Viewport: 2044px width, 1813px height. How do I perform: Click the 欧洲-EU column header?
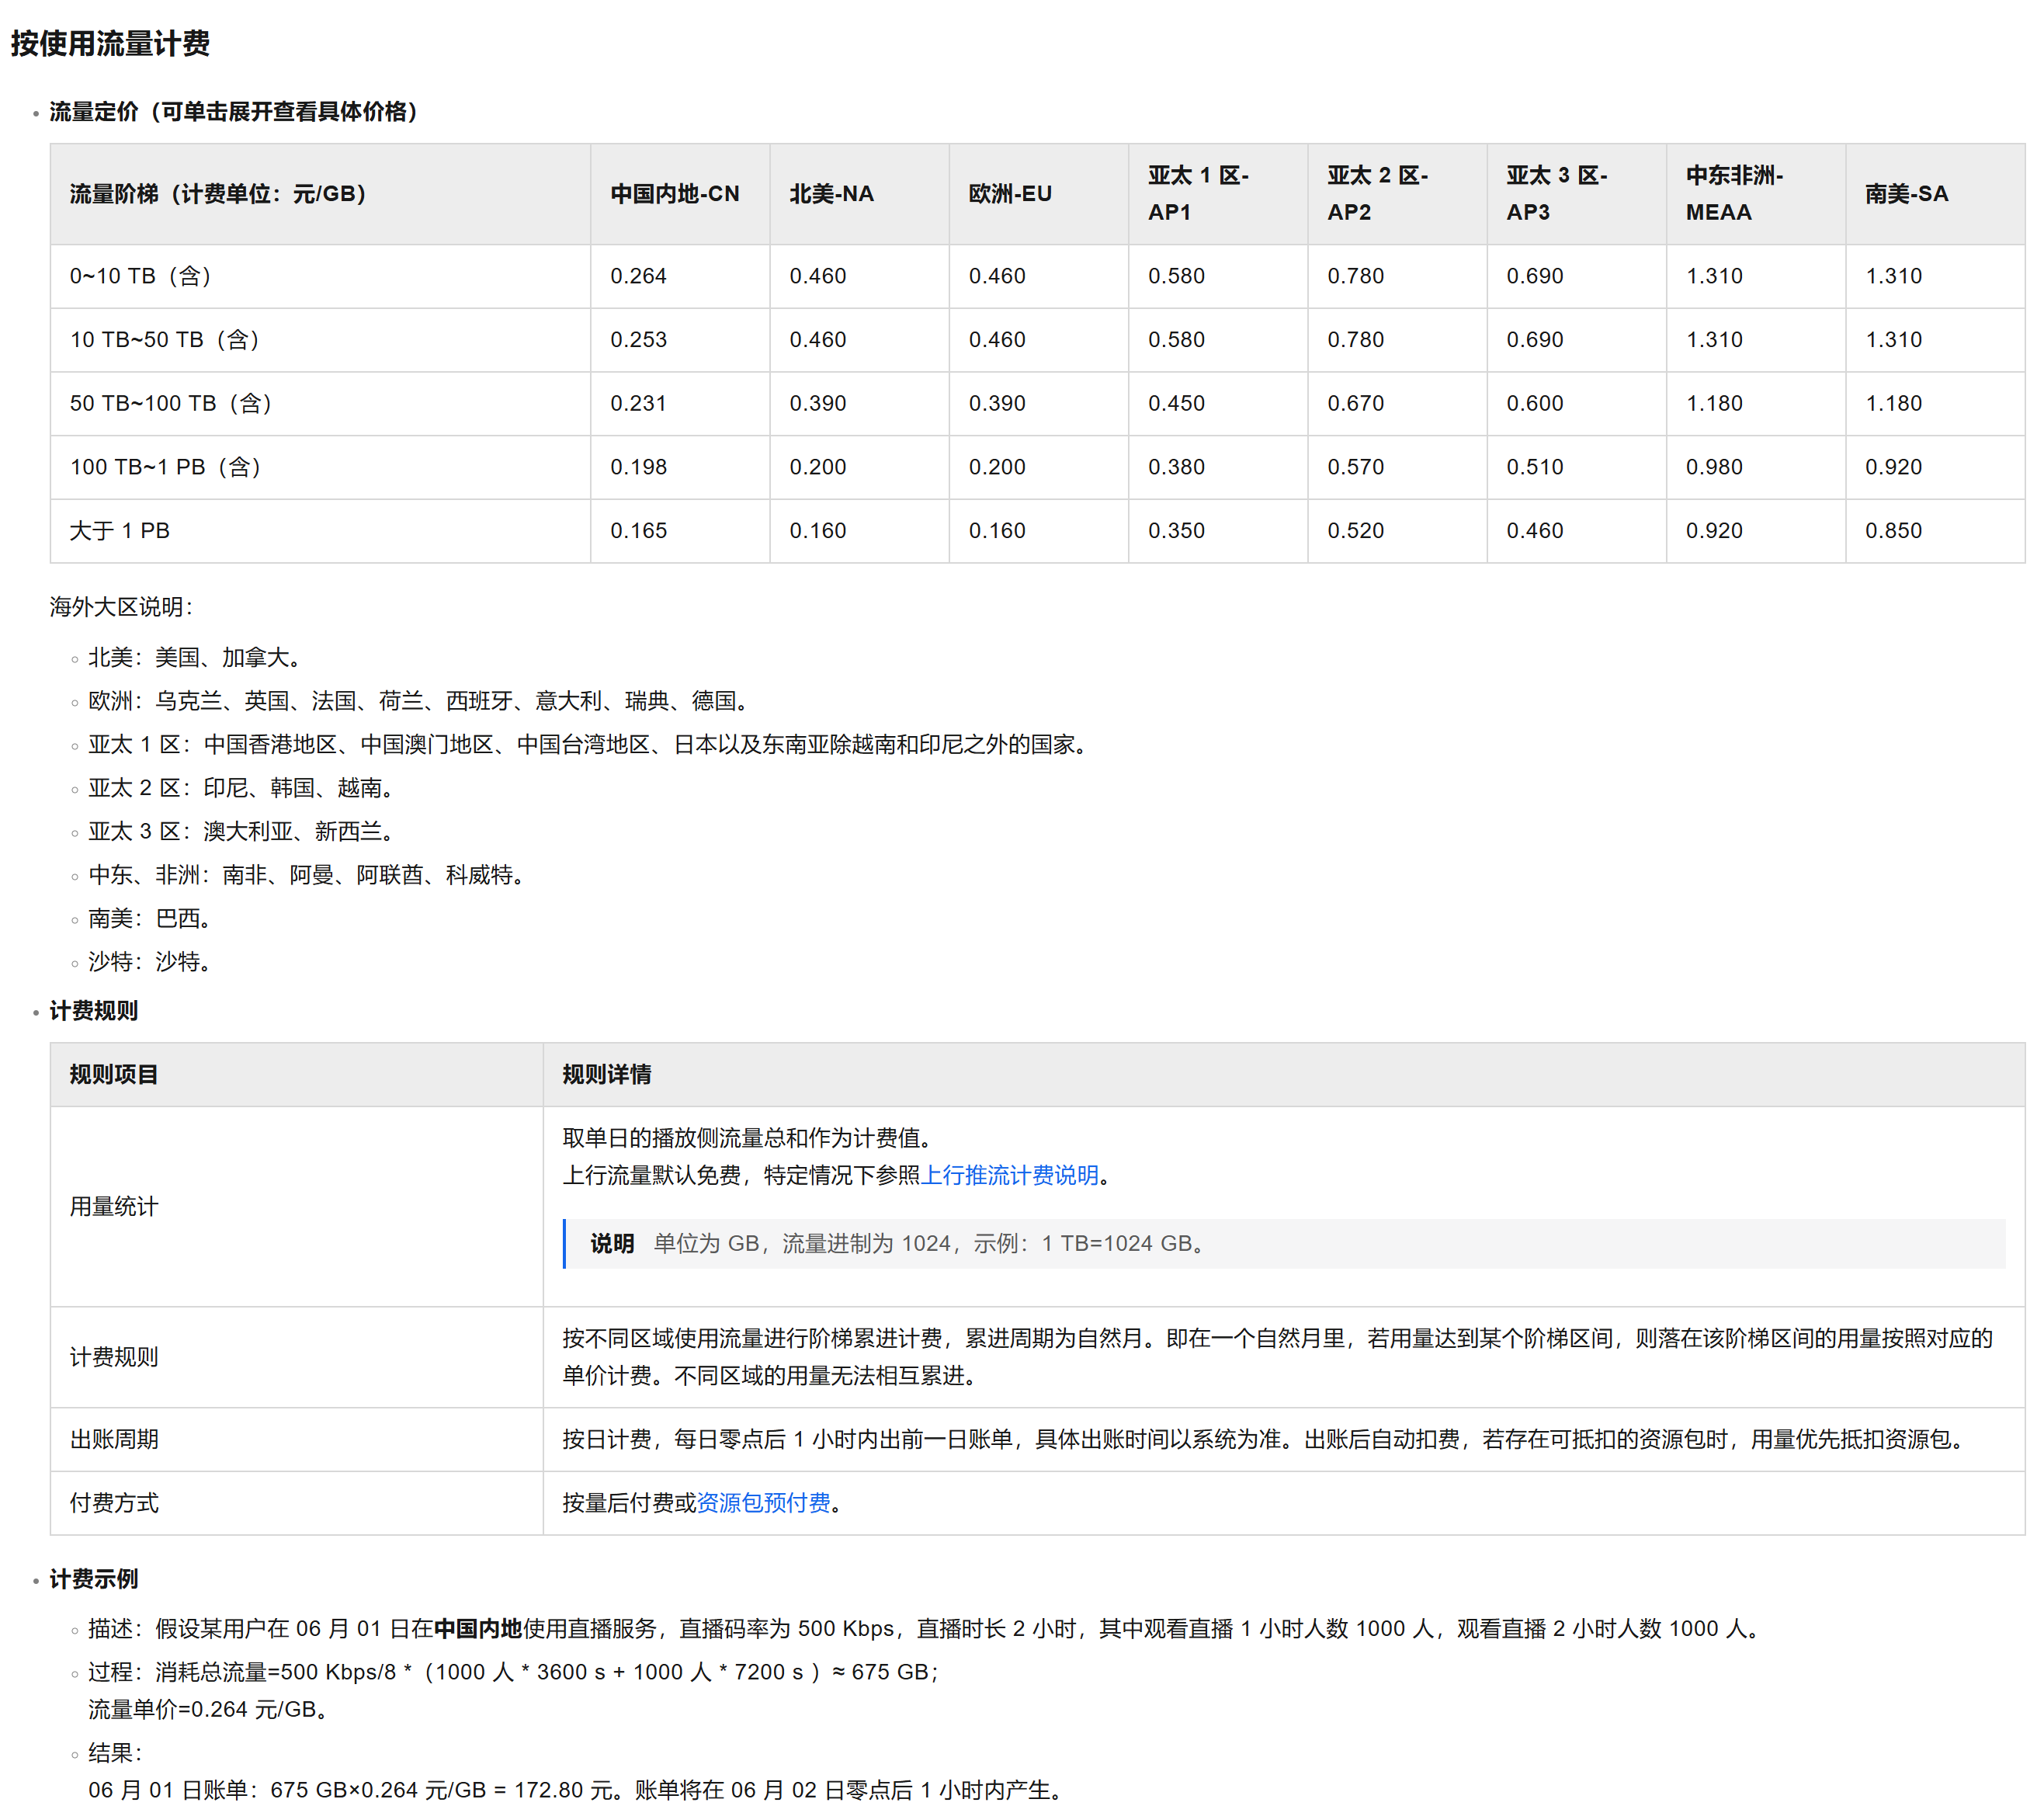(1010, 194)
